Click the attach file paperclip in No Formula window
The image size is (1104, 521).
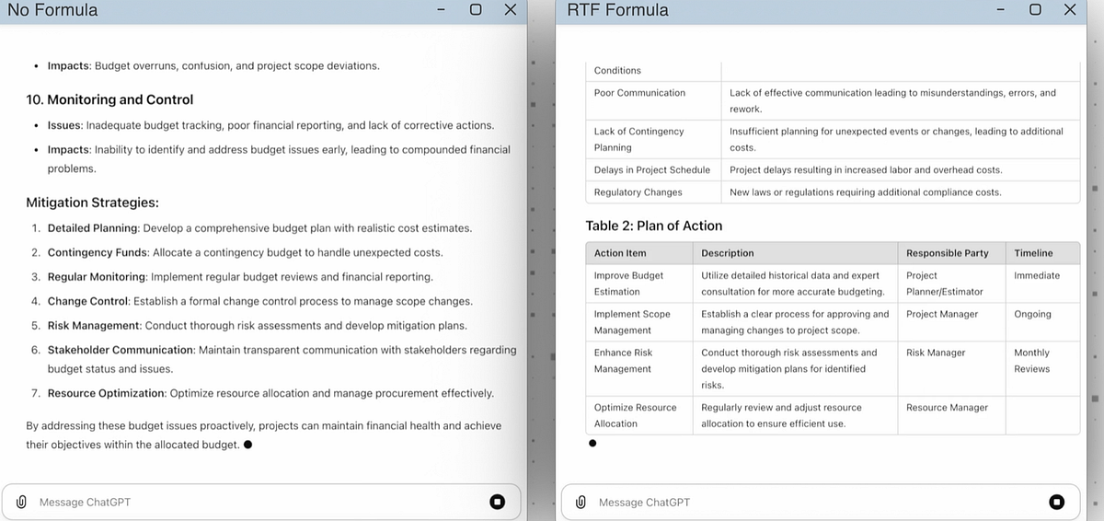click(21, 502)
